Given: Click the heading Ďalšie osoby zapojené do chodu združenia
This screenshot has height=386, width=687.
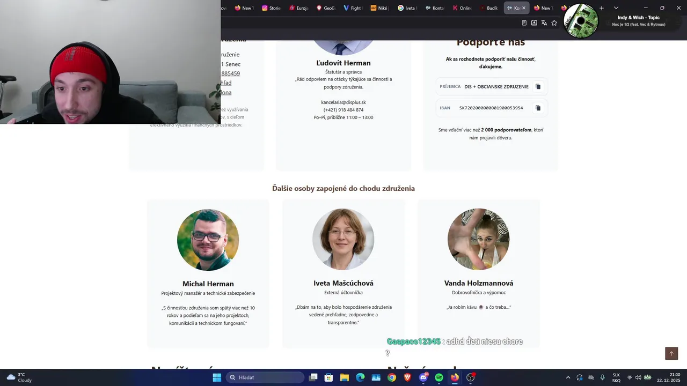Looking at the screenshot, I should pos(343,188).
